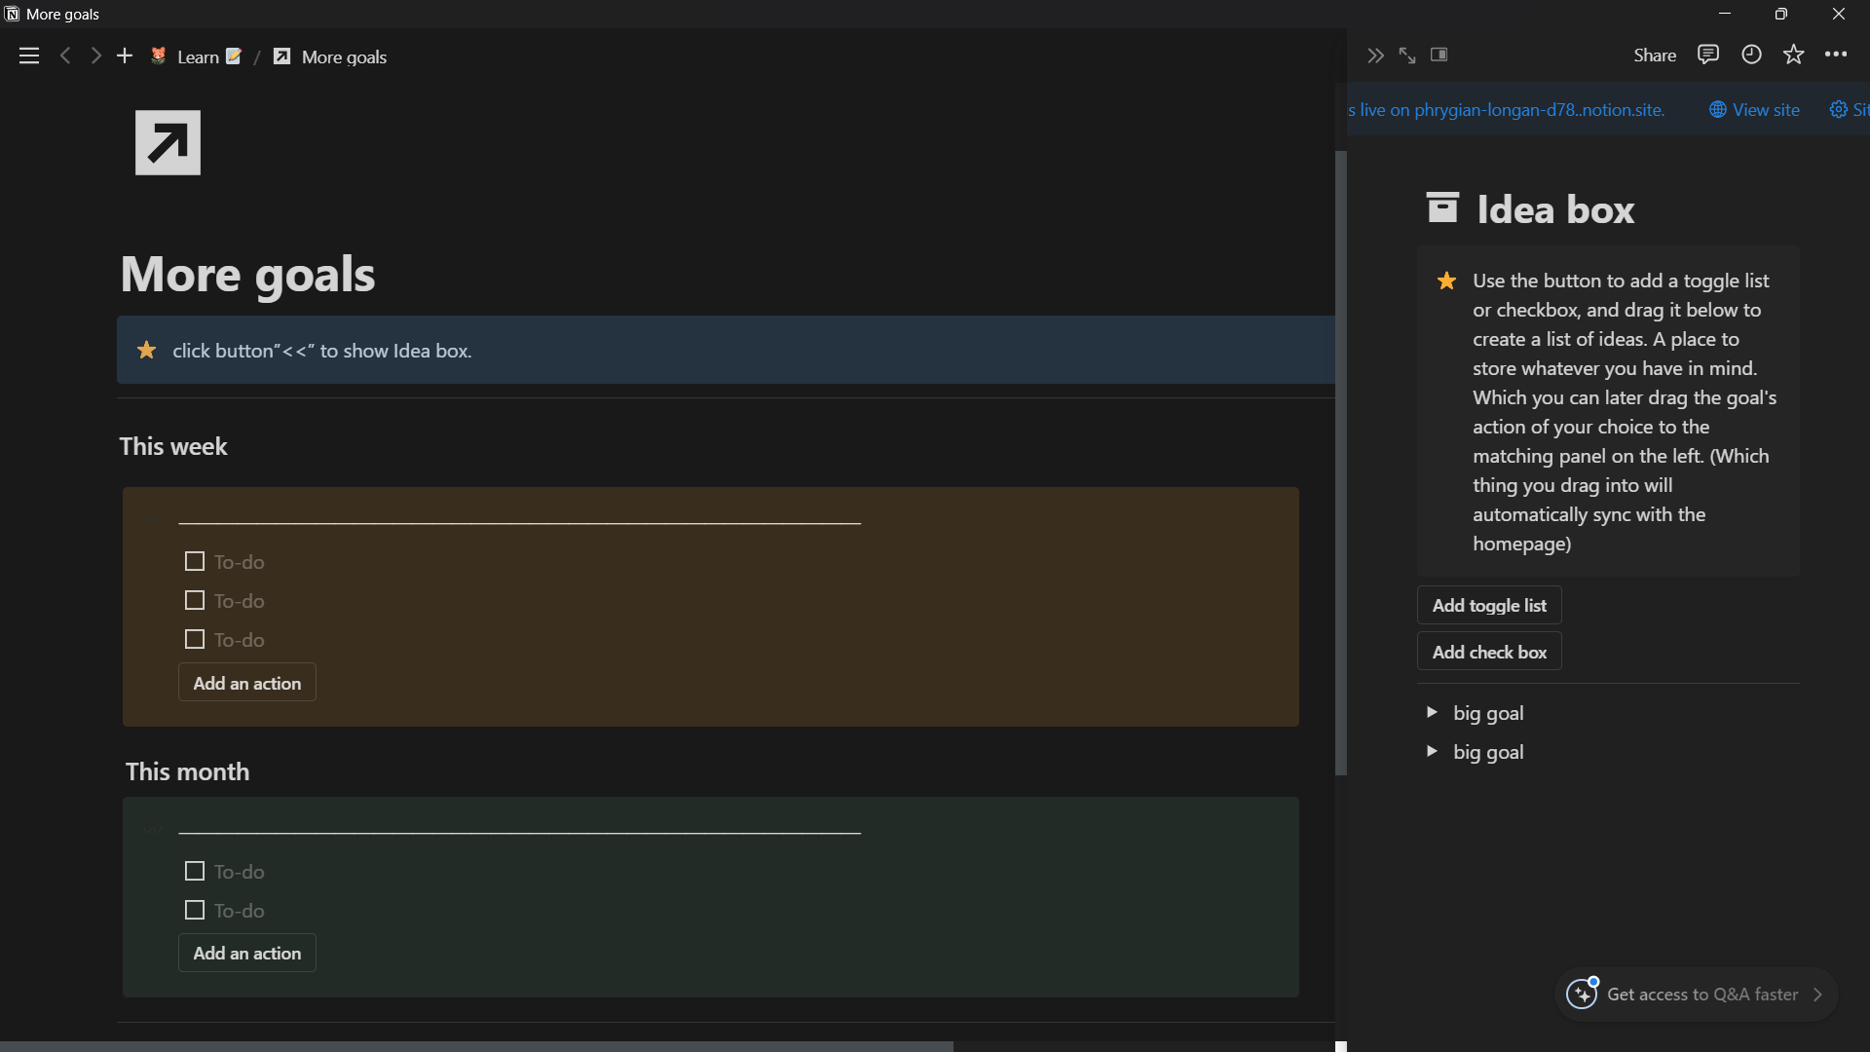Add page to favorites with star icon

(1794, 55)
